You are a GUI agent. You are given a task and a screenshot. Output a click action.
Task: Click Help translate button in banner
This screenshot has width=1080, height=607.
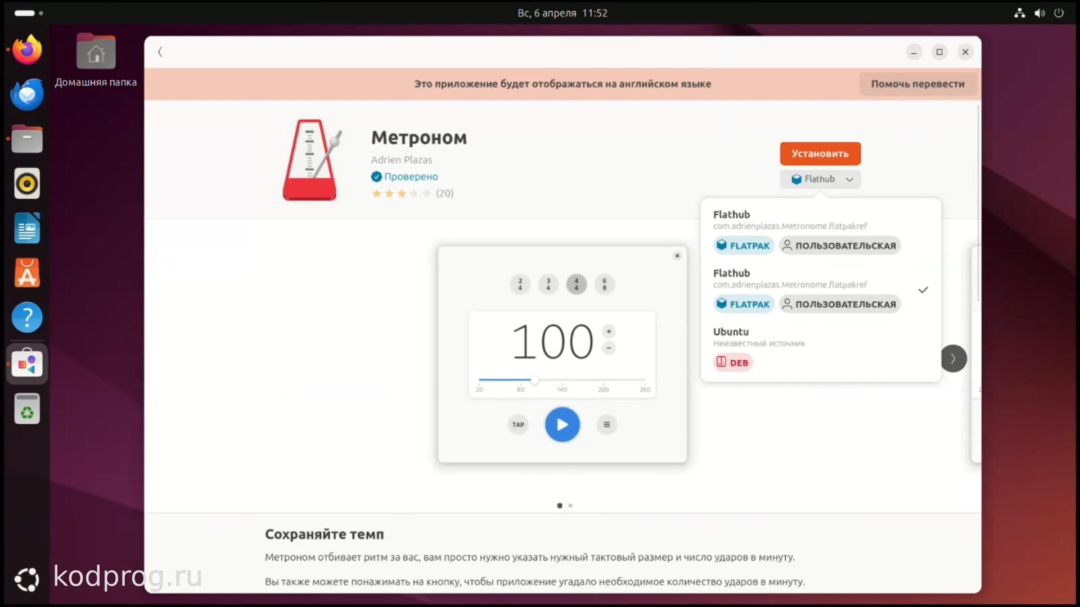[x=917, y=84]
